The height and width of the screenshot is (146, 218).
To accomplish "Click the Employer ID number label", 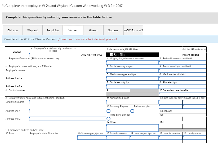I will pyautogui.click(x=32, y=59).
